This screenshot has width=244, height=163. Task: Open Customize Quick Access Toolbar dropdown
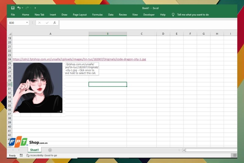pos(35,8)
